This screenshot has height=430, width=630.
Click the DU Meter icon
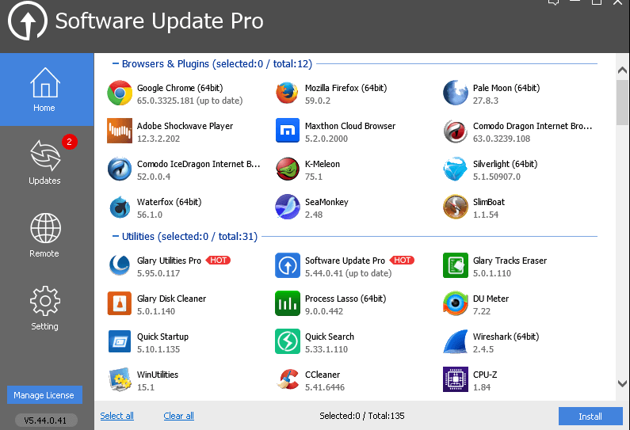pyautogui.click(x=455, y=303)
